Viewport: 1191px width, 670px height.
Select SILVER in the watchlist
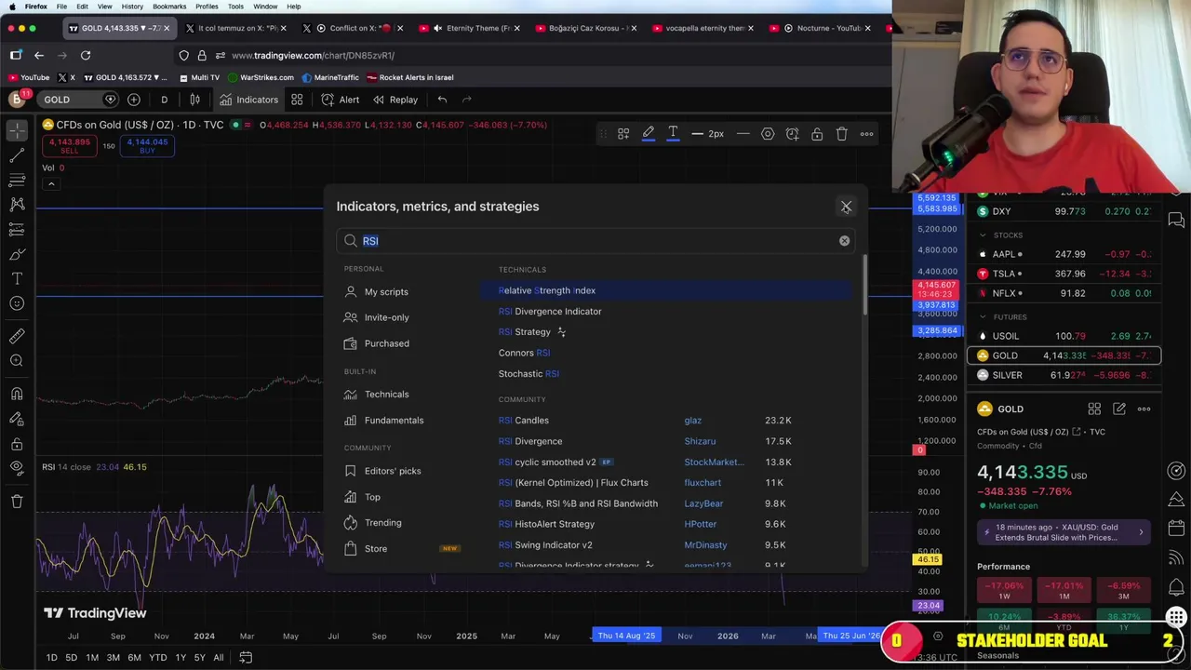pos(1064,375)
